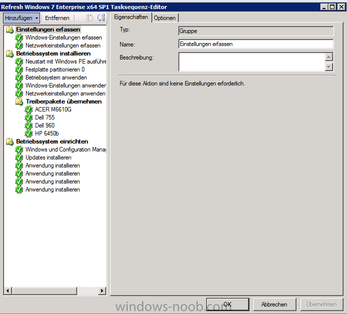Select Windows und Configuration Manager step

66,149
